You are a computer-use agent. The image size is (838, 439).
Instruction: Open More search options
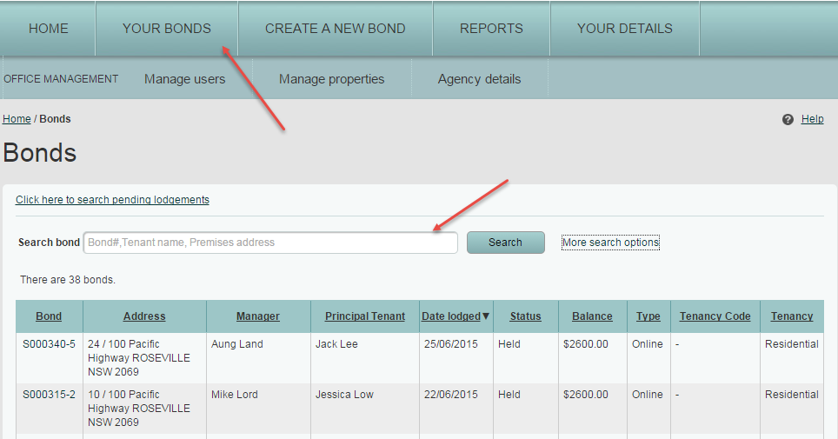(x=610, y=243)
